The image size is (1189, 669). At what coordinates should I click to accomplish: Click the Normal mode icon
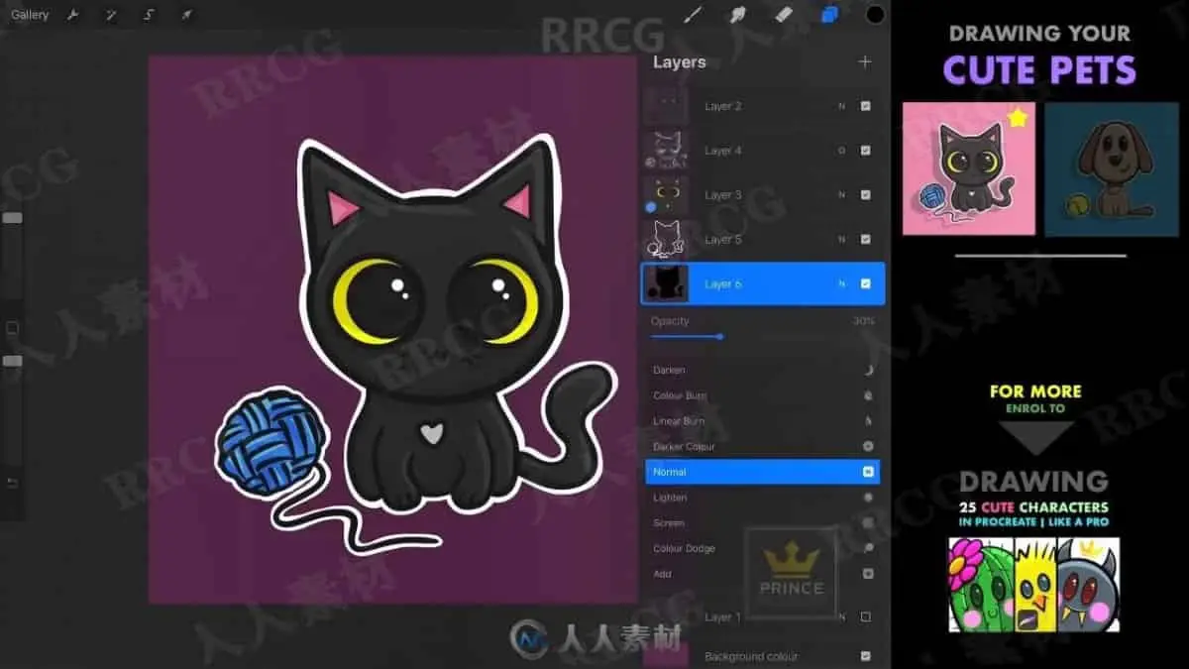pyautogui.click(x=868, y=472)
